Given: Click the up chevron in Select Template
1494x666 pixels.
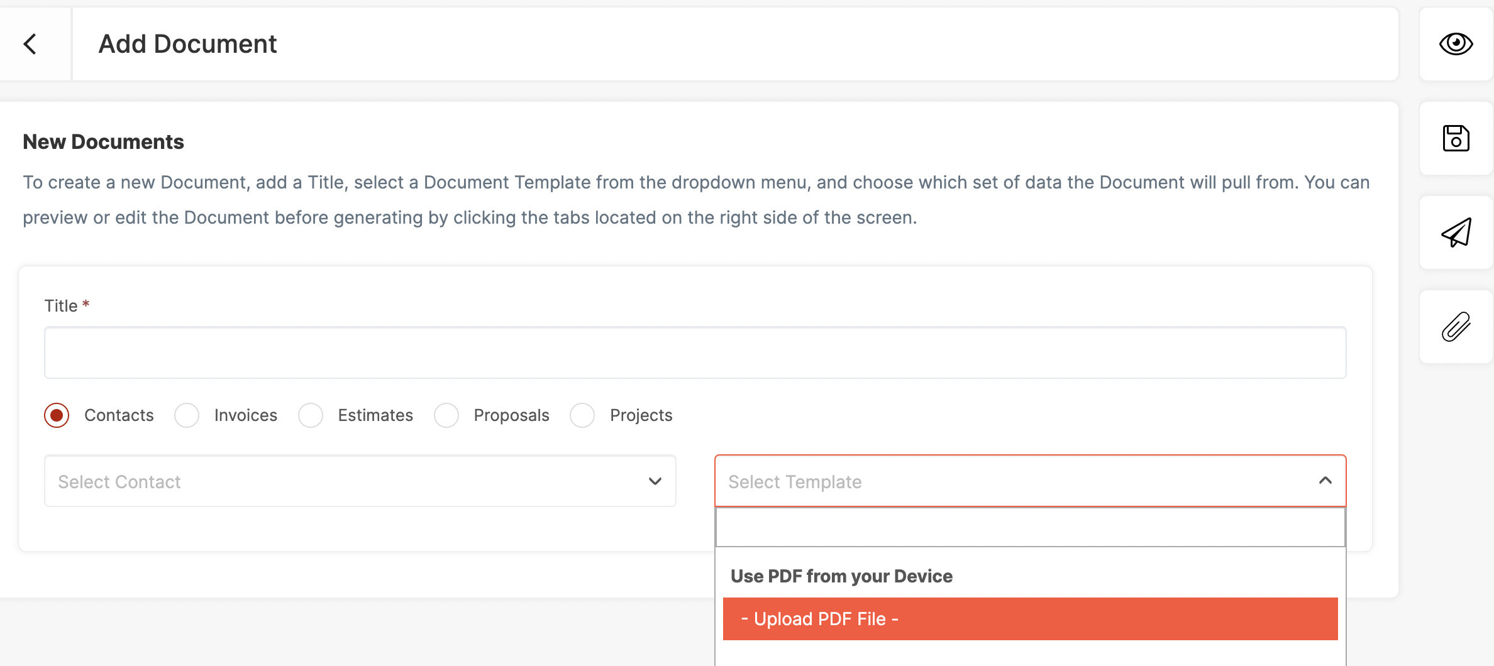Looking at the screenshot, I should click(1325, 481).
